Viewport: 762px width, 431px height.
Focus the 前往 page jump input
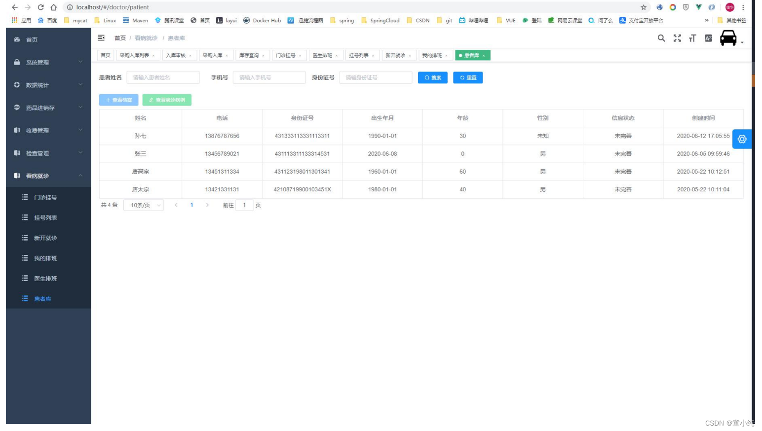click(x=244, y=205)
